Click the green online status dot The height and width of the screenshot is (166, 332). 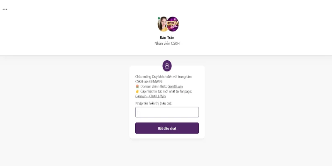coord(159,18)
